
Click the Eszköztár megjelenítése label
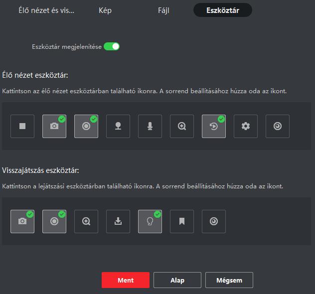pos(67,47)
